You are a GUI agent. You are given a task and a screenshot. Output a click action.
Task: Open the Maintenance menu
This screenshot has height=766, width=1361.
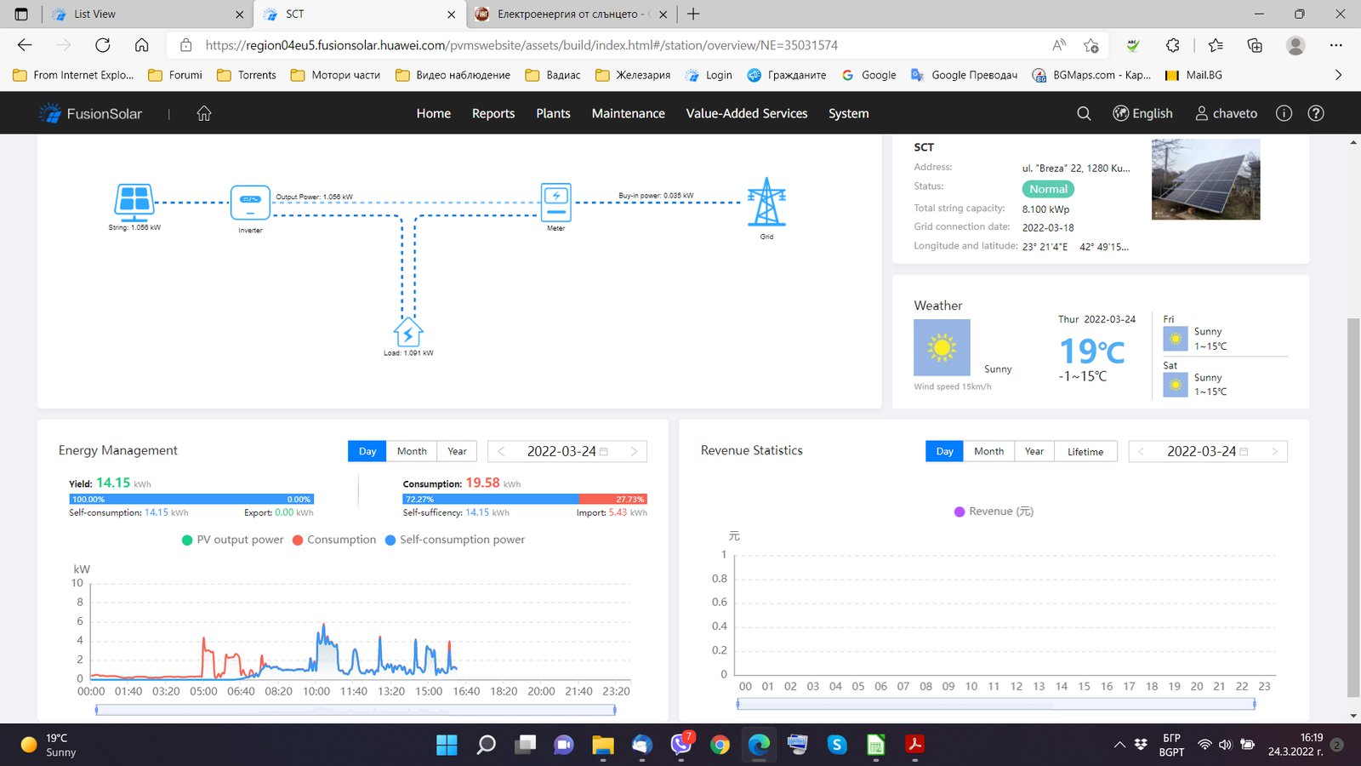click(628, 113)
